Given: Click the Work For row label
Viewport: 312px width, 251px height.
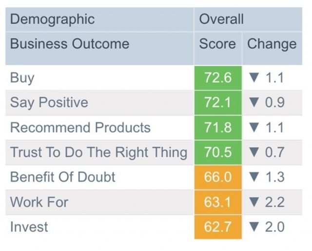Looking at the screenshot, I should point(39,202).
